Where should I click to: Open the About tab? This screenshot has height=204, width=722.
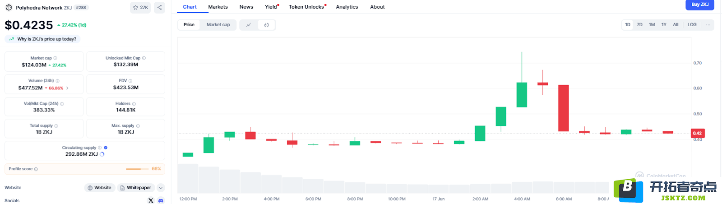[377, 7]
